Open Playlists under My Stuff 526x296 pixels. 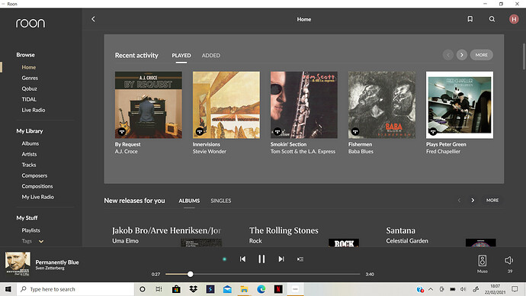tap(30, 230)
